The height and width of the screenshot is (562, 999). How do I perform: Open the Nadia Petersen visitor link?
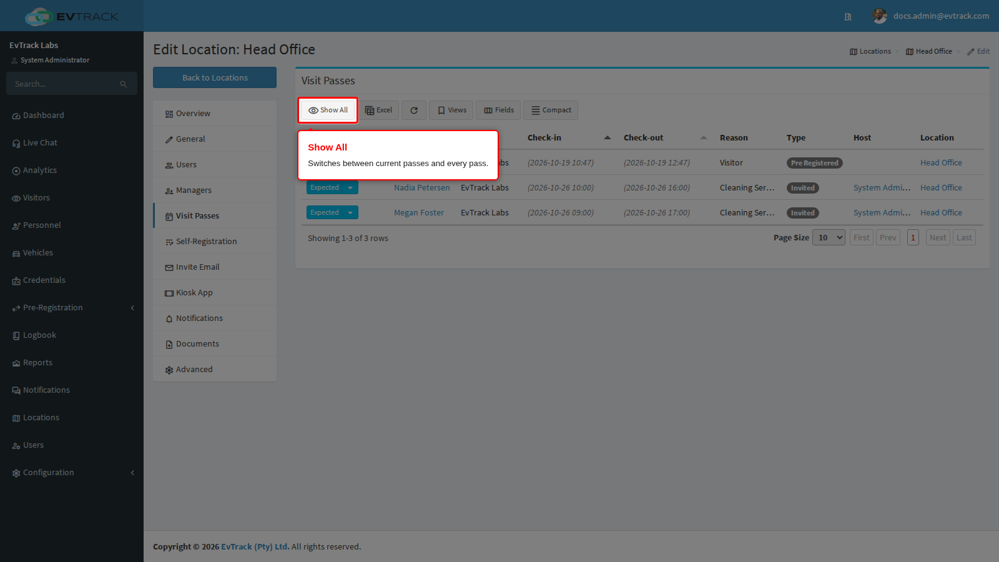(421, 188)
